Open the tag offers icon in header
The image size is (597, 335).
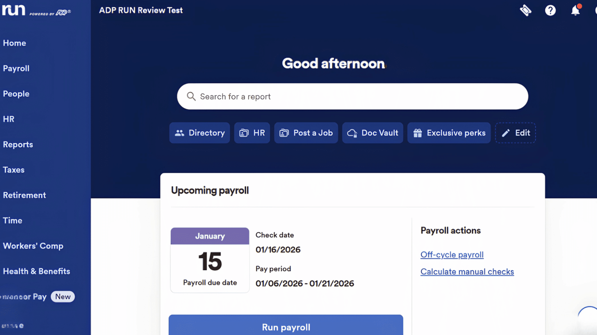[526, 10]
